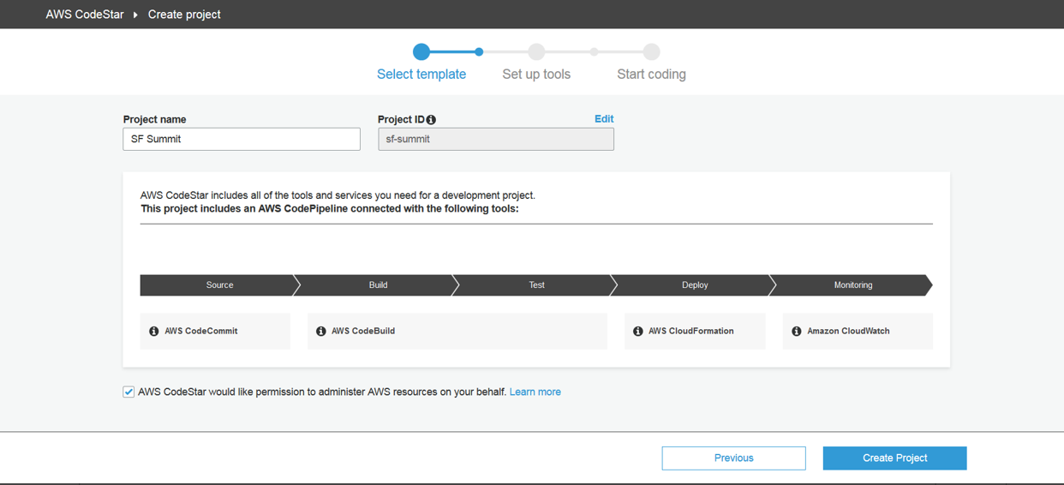Go back with the Previous button
The width and height of the screenshot is (1064, 485).
click(733, 458)
